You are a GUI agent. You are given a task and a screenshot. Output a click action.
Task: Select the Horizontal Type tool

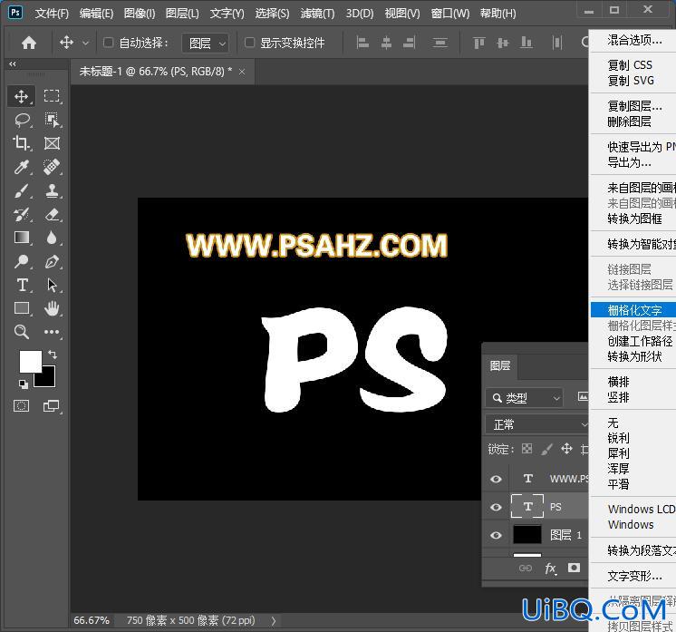pyautogui.click(x=22, y=285)
